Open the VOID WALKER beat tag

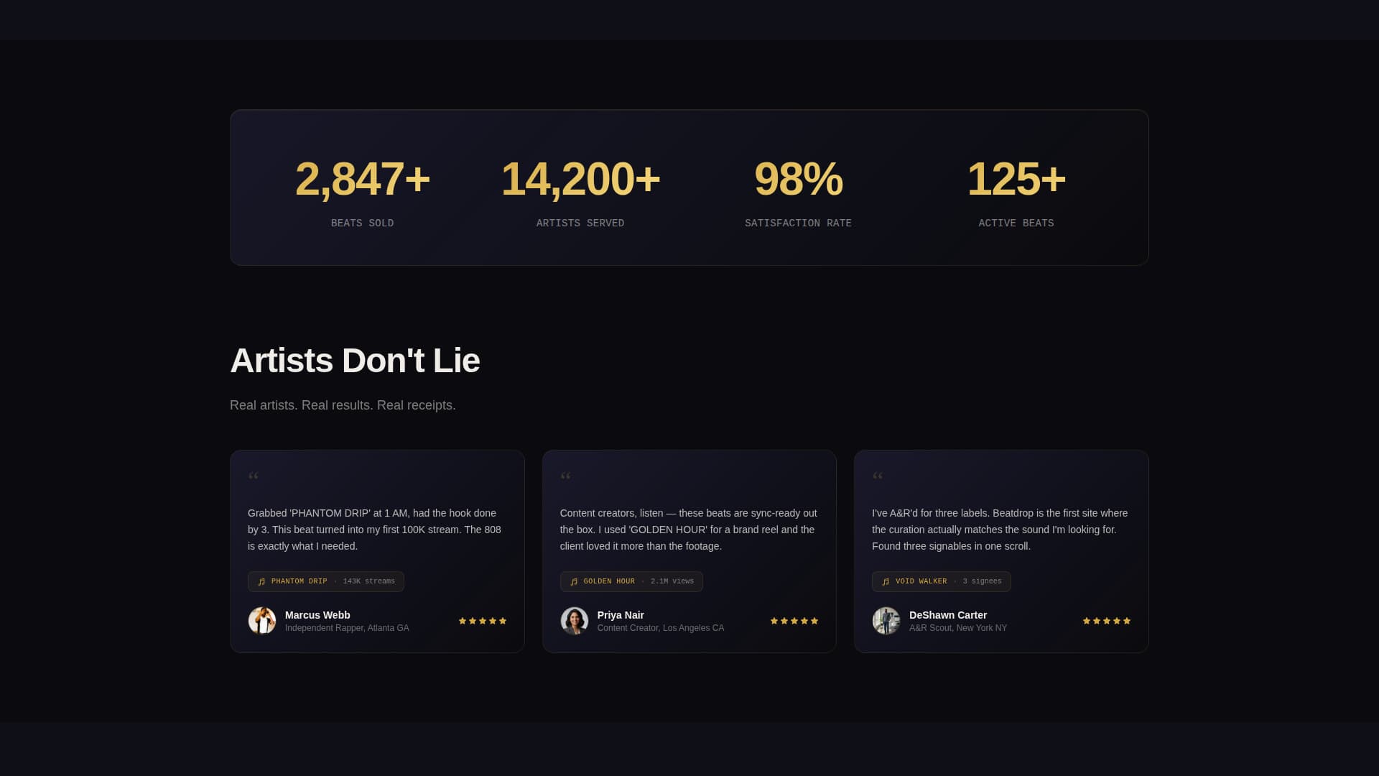click(941, 581)
